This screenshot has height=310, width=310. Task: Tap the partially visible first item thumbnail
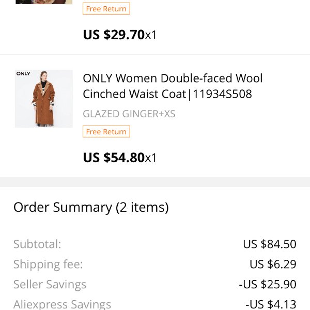44,2
